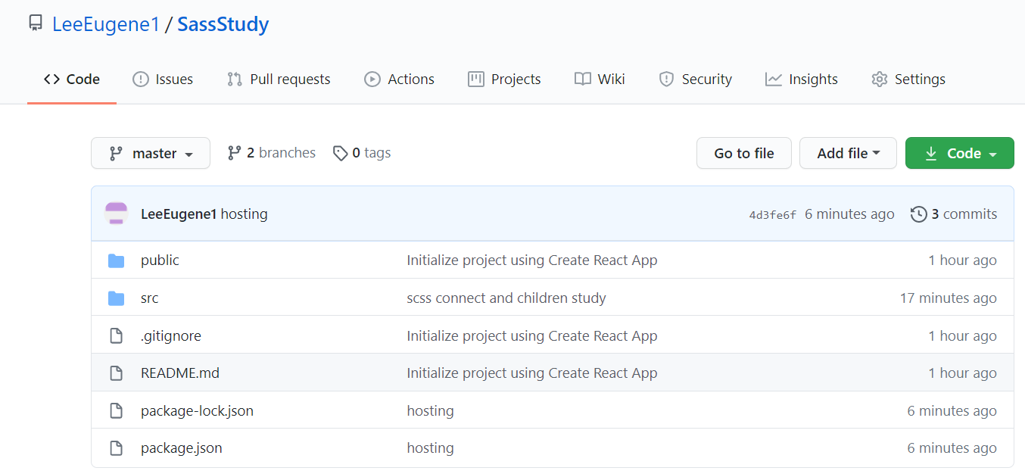The width and height of the screenshot is (1025, 474).
Task: Click the repository book icon beside LeeEugene1
Action: tap(36, 23)
